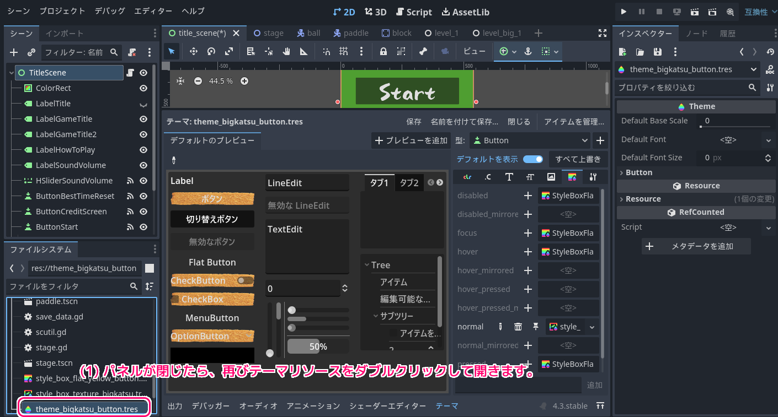Open theme editor Constants type tab
The image size is (778, 417).
pyautogui.click(x=488, y=177)
